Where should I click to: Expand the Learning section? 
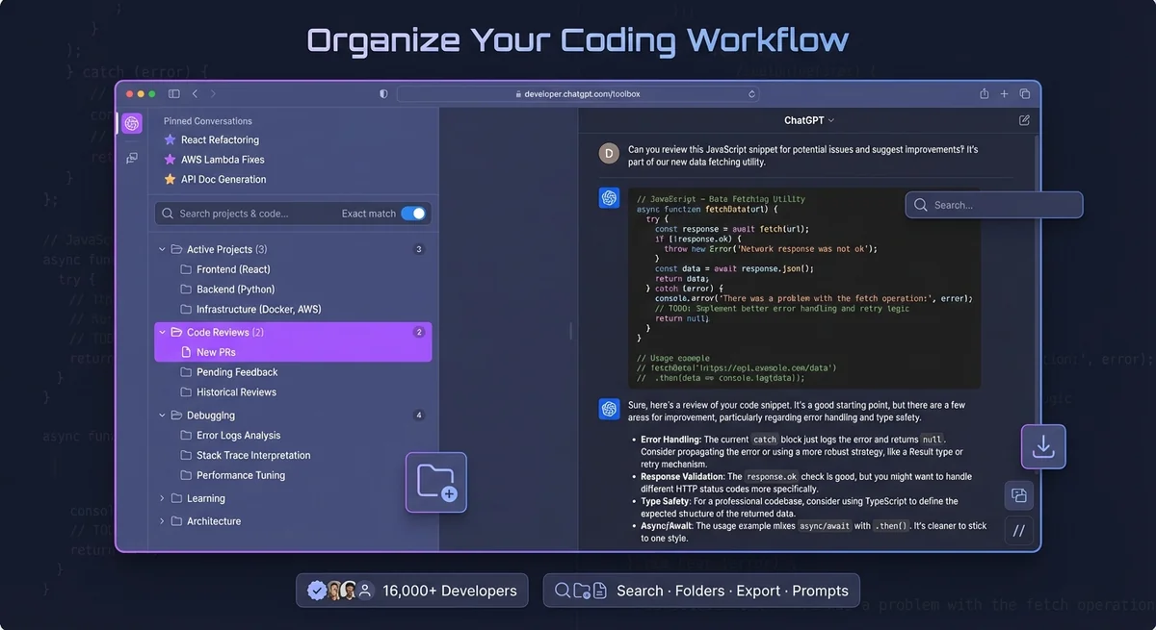point(162,498)
